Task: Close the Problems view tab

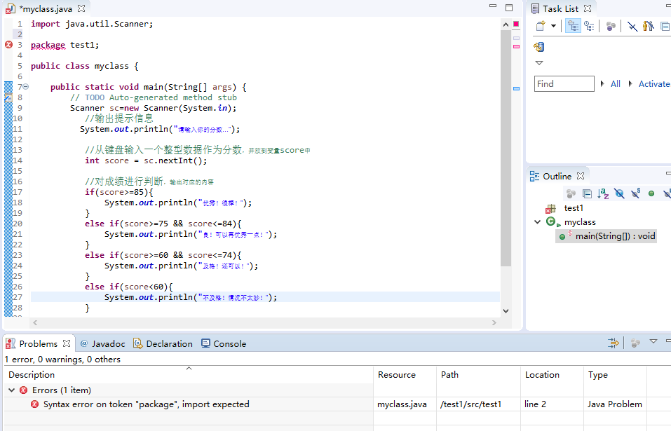Action: point(67,343)
